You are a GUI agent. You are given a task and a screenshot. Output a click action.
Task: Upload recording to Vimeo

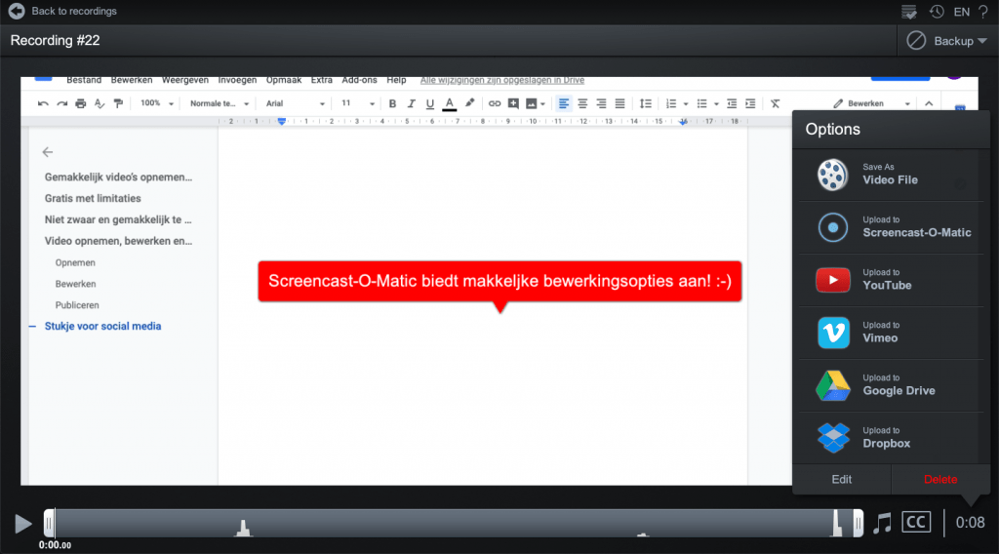(x=891, y=333)
